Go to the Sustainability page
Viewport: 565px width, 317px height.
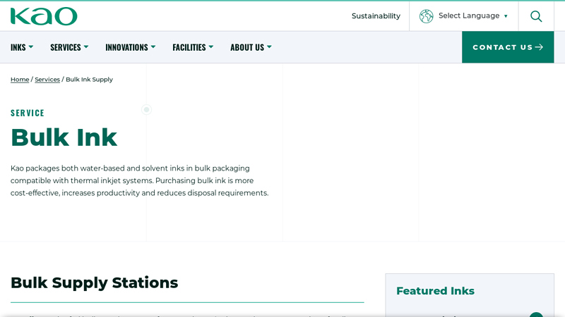tap(376, 16)
